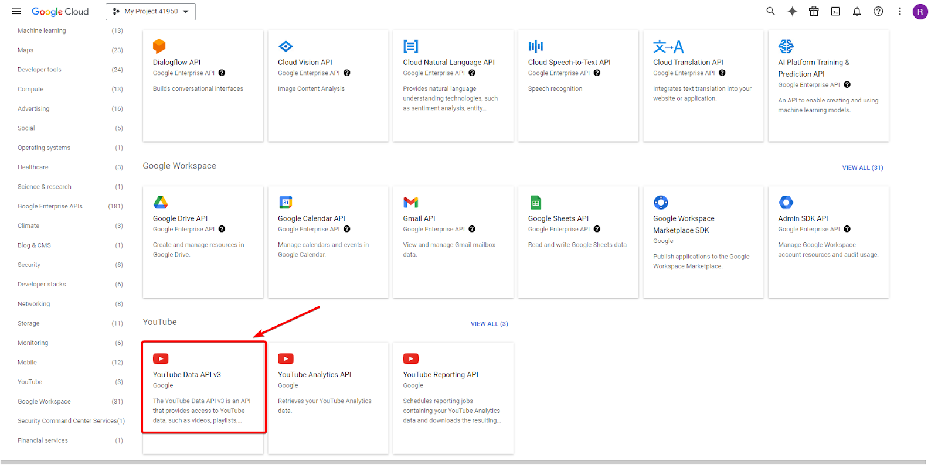Open Gemini AI sparkle icon
The image size is (938, 465).
click(792, 11)
